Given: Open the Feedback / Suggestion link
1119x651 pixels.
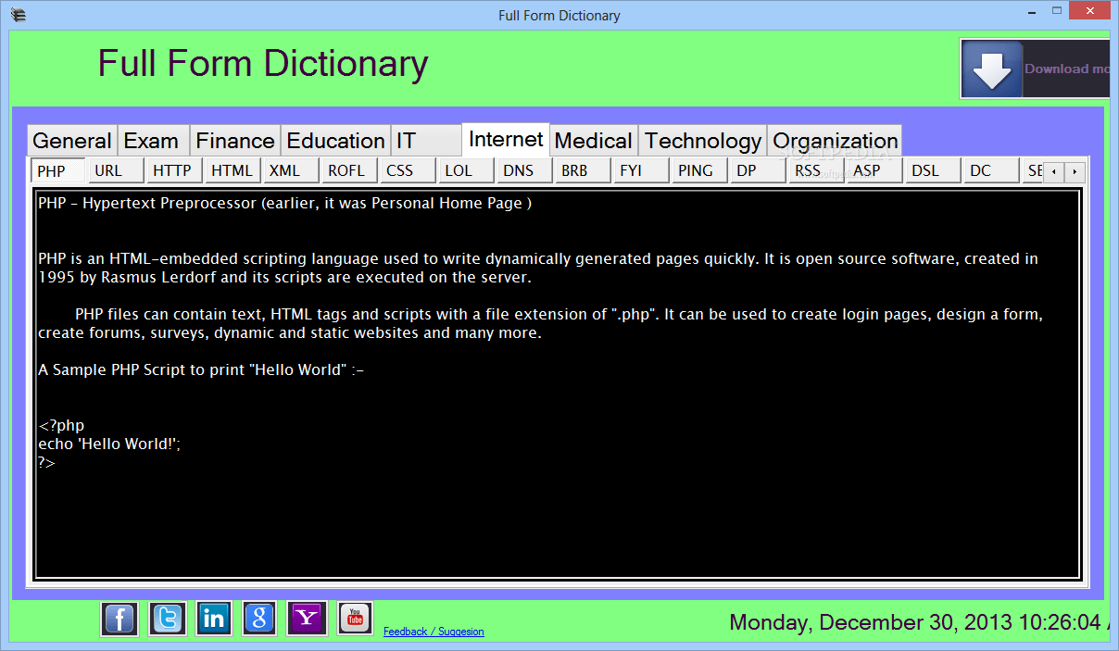Looking at the screenshot, I should tap(434, 631).
